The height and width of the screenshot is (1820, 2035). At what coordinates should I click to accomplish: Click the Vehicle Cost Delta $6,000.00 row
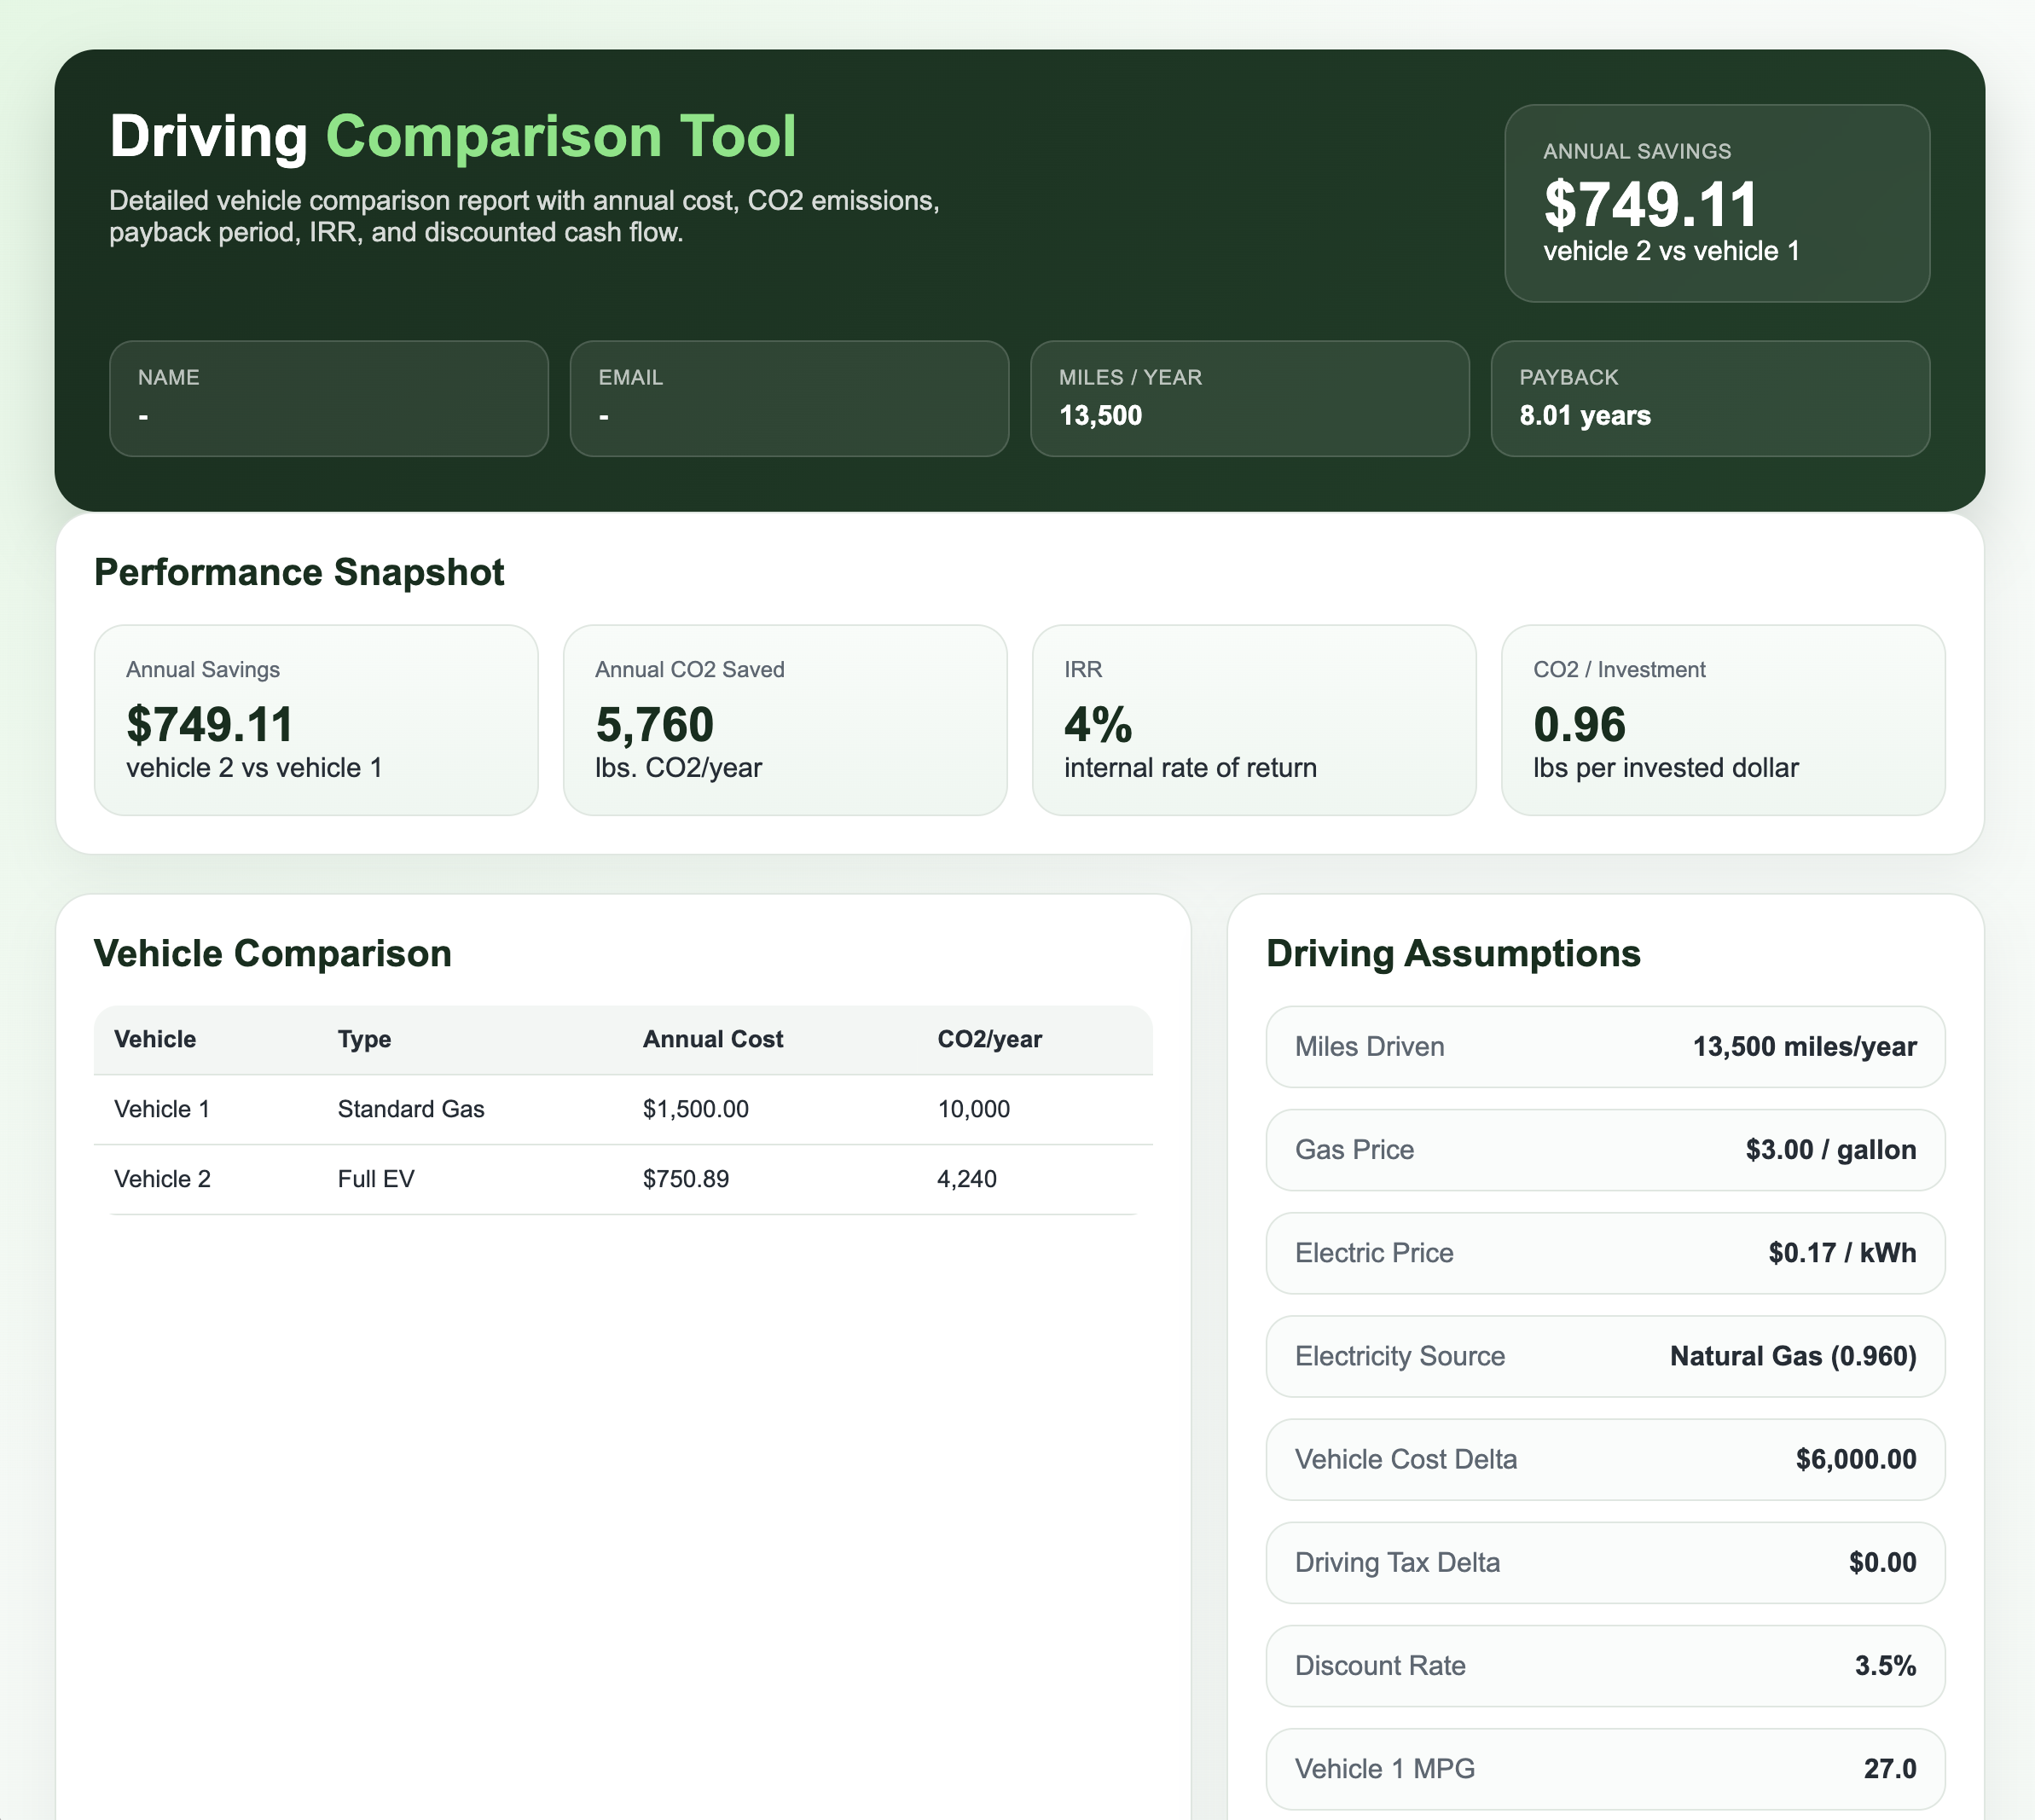1605,1459
